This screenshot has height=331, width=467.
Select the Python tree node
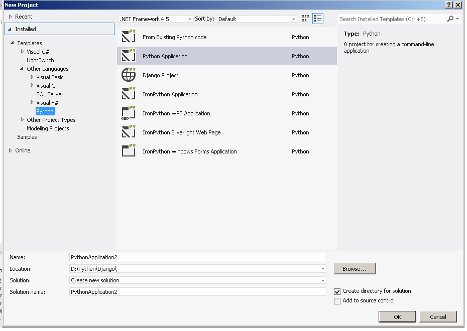(45, 111)
